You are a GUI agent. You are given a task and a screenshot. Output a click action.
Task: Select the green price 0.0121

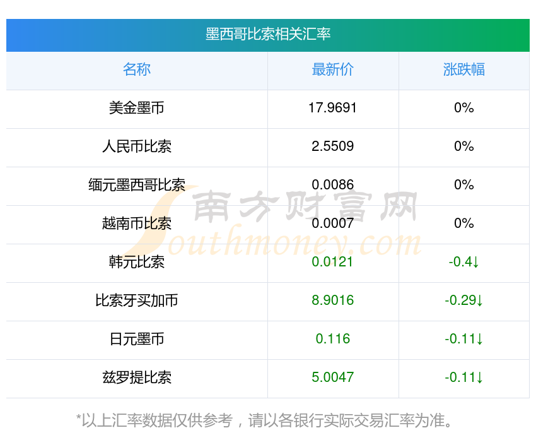click(x=332, y=262)
